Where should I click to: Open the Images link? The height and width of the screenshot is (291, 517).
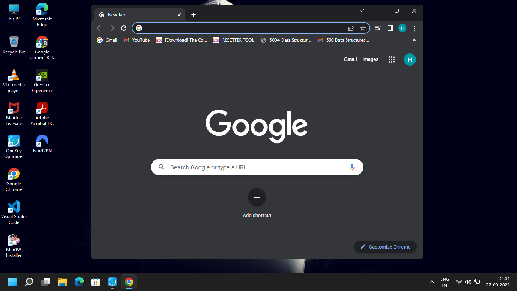point(370,59)
